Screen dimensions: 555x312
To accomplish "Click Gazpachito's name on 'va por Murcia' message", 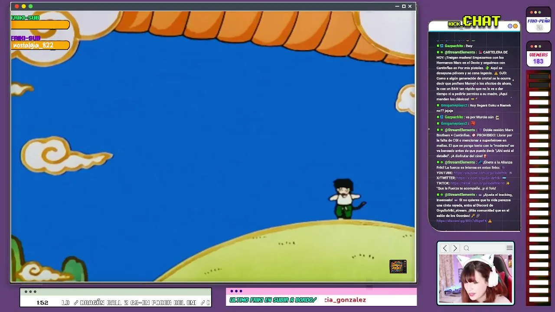I will pos(454,117).
